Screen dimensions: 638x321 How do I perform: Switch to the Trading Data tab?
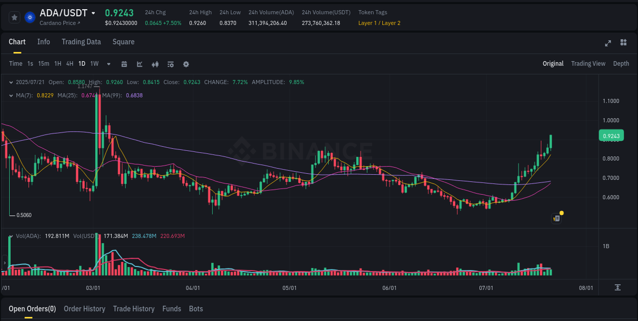81,42
